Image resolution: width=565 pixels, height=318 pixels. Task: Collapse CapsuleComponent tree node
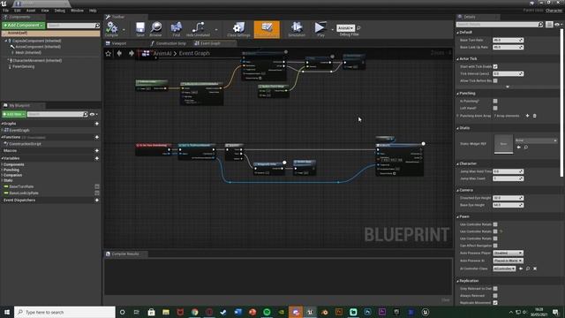tap(6, 41)
